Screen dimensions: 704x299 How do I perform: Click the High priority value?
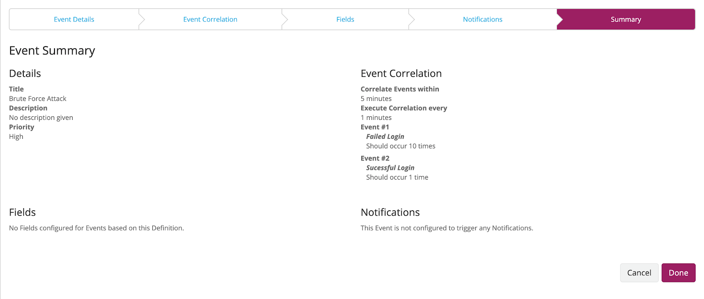point(16,137)
